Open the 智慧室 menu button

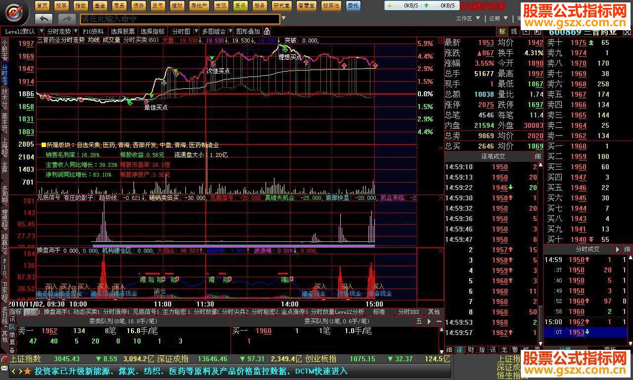(x=307, y=6)
